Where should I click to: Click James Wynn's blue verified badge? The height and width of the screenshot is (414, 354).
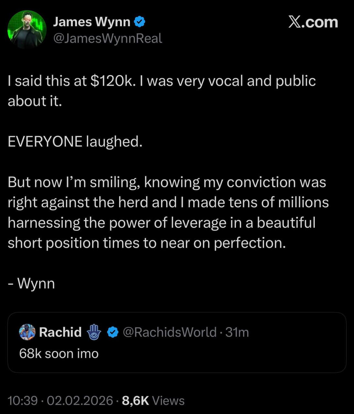(x=140, y=22)
